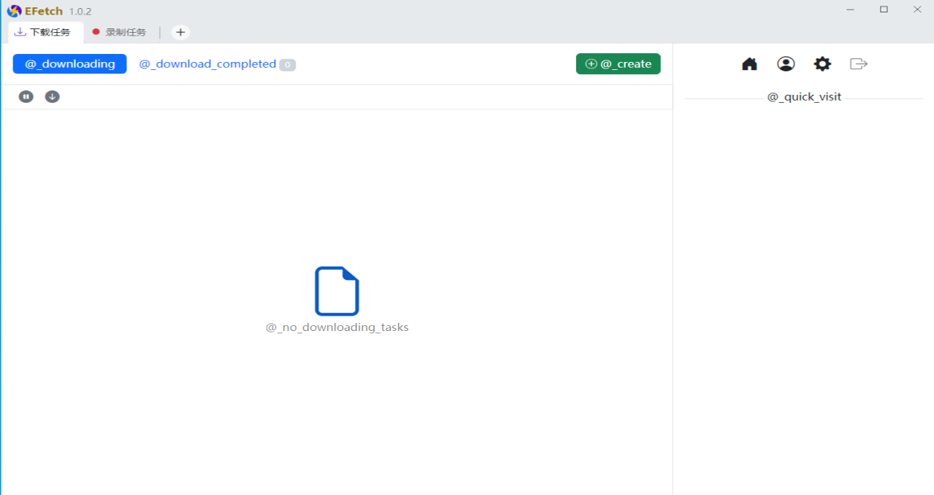Close the EFetch window
The image size is (934, 495).
(x=917, y=9)
